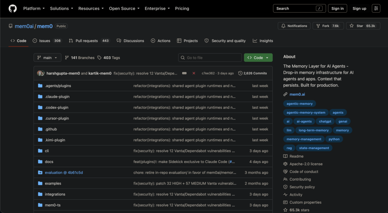Go to the GitHub homepage logo
The height and width of the screenshot is (213, 388).
click(13, 8)
